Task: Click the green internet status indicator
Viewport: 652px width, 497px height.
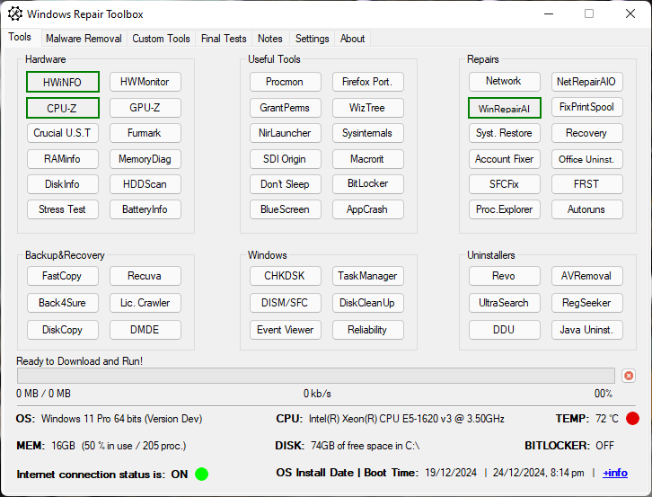Action: (201, 474)
